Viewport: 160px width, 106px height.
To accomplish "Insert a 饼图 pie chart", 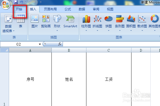I will 109,19.
